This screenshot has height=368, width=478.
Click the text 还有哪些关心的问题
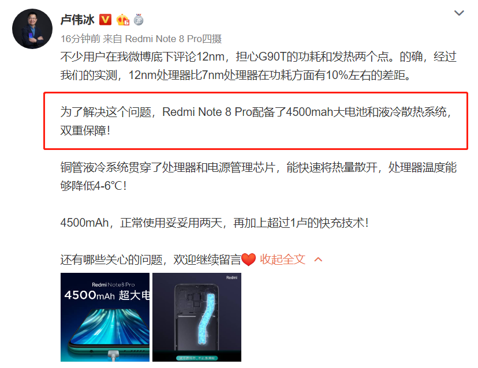(x=111, y=260)
